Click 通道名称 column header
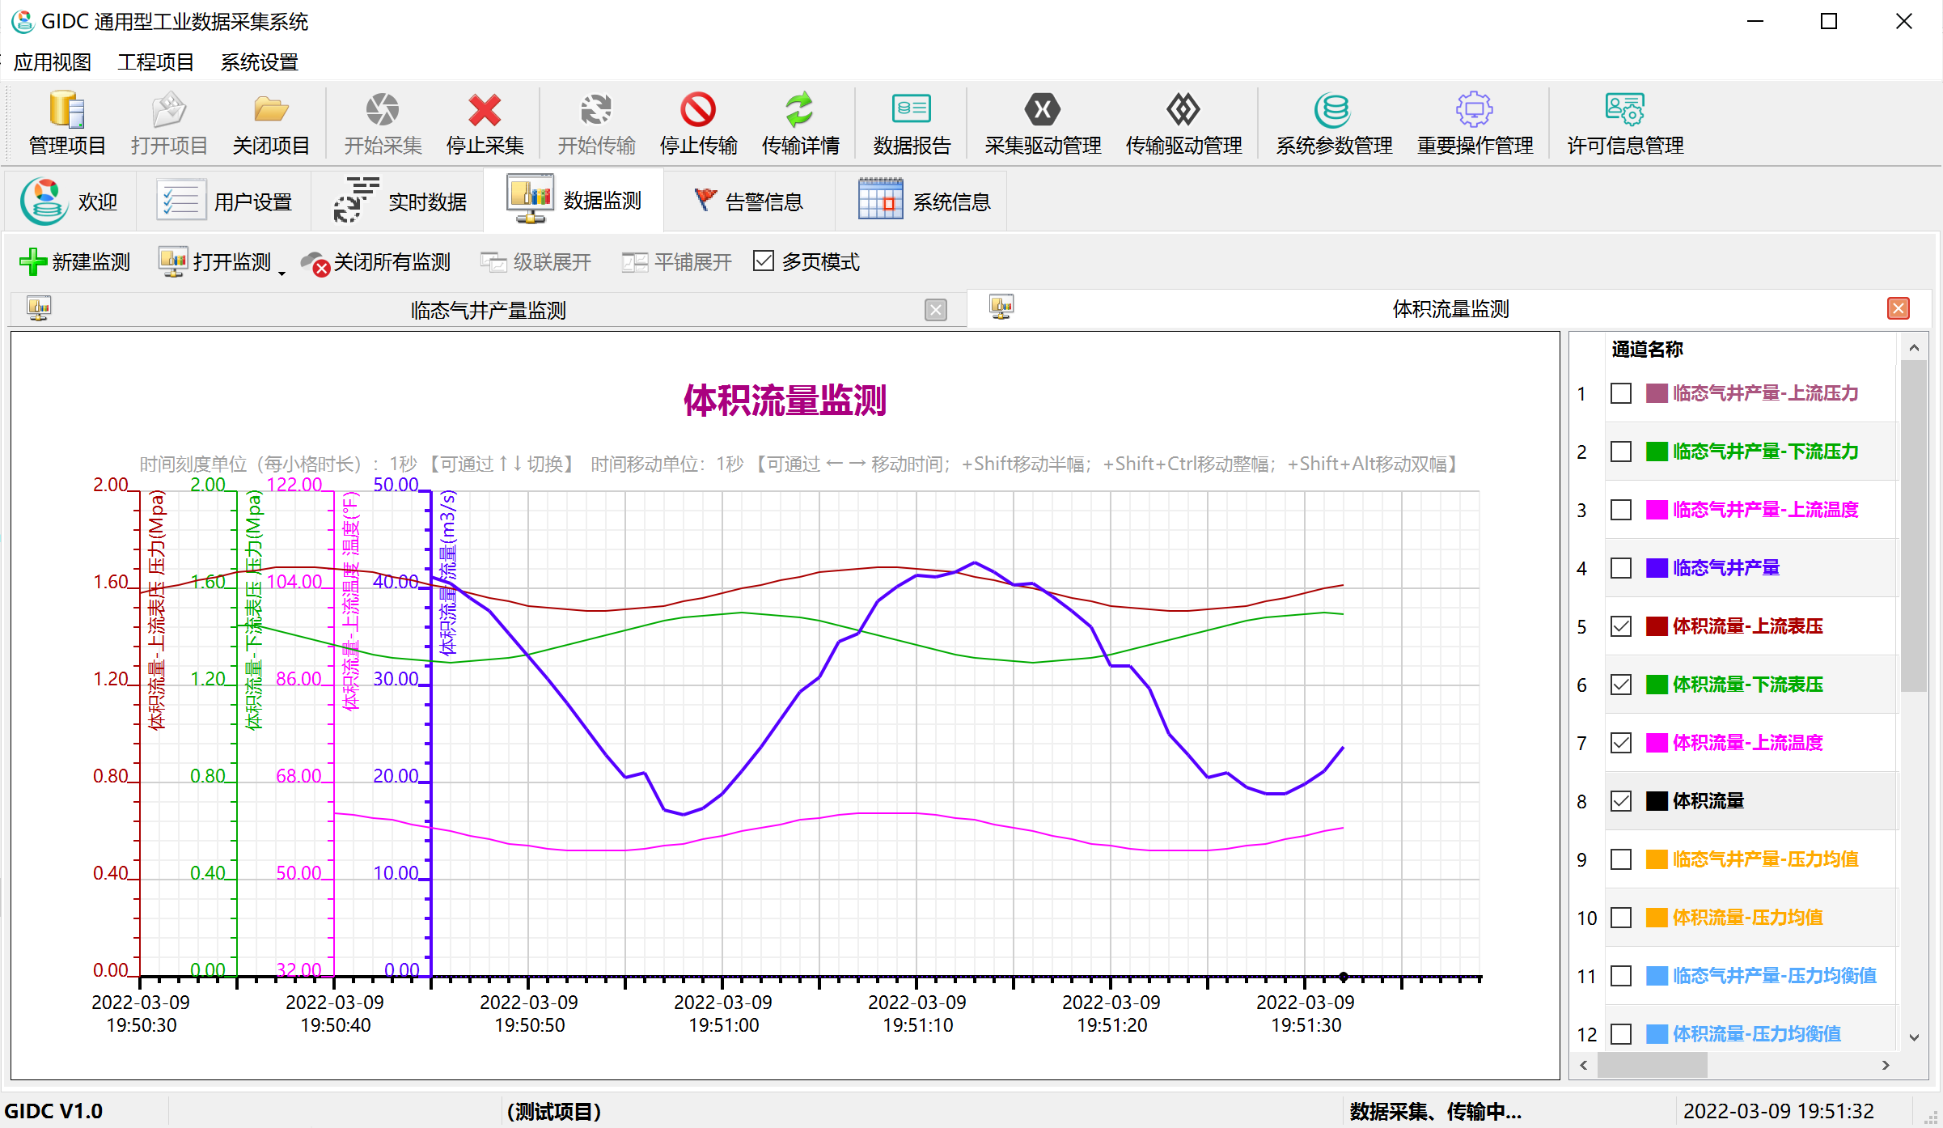 pos(1647,350)
